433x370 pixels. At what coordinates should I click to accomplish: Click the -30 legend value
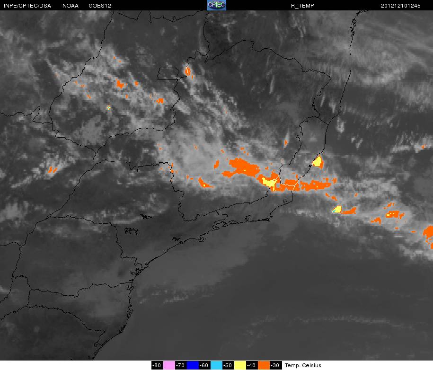[275, 365]
